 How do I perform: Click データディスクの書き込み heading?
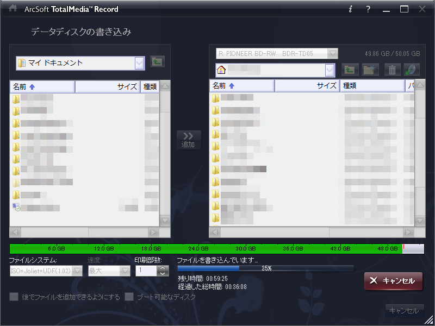tap(81, 32)
